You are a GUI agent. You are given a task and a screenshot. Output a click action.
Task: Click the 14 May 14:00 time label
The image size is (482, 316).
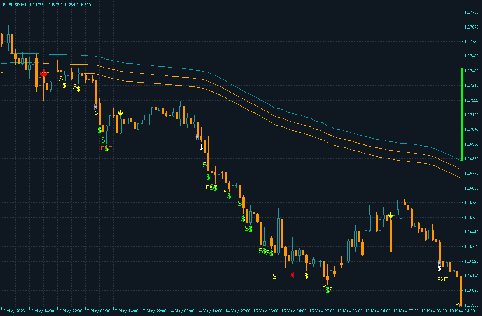210,311
